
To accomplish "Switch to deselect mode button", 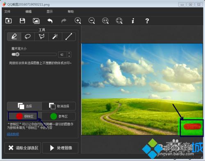I will pos(59,106).
